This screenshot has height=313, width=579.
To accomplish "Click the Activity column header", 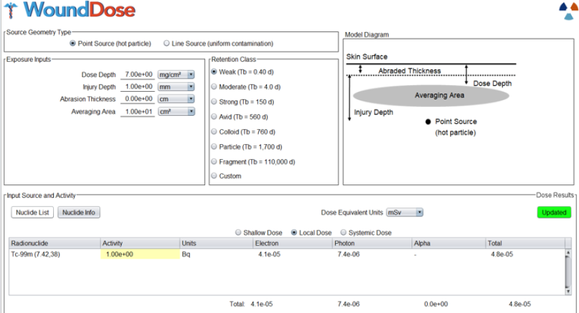I will coord(140,243).
